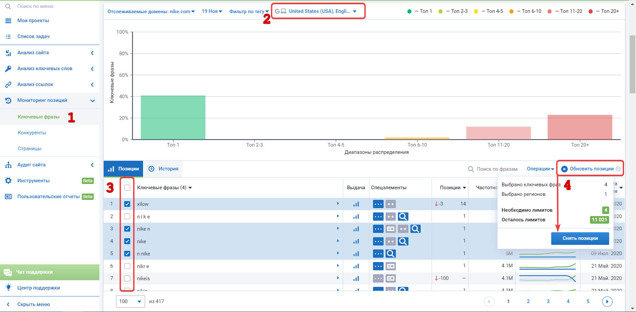Screen dimensions: 636x312
Task: Uncheck the xilow keyword checkbox
Action: pos(127,204)
